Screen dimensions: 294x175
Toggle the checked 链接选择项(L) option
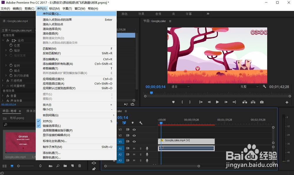76,126
